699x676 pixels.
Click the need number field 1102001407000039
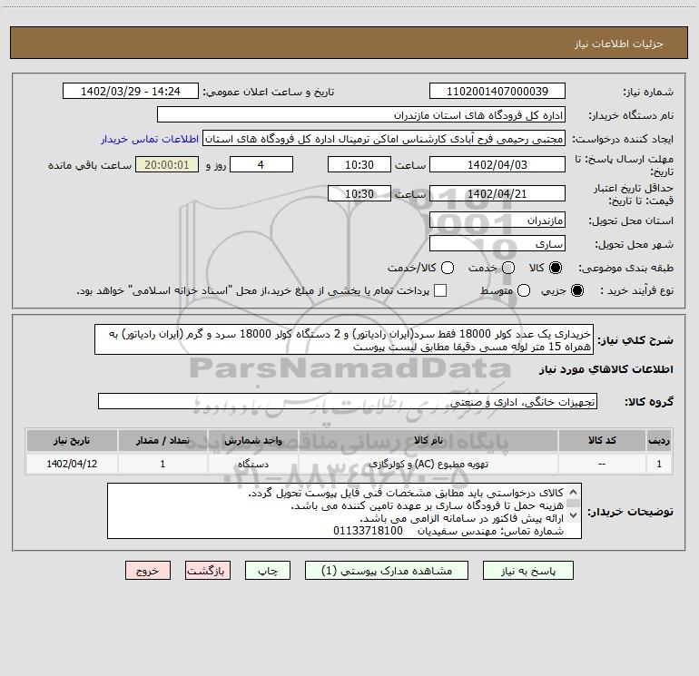coord(497,92)
